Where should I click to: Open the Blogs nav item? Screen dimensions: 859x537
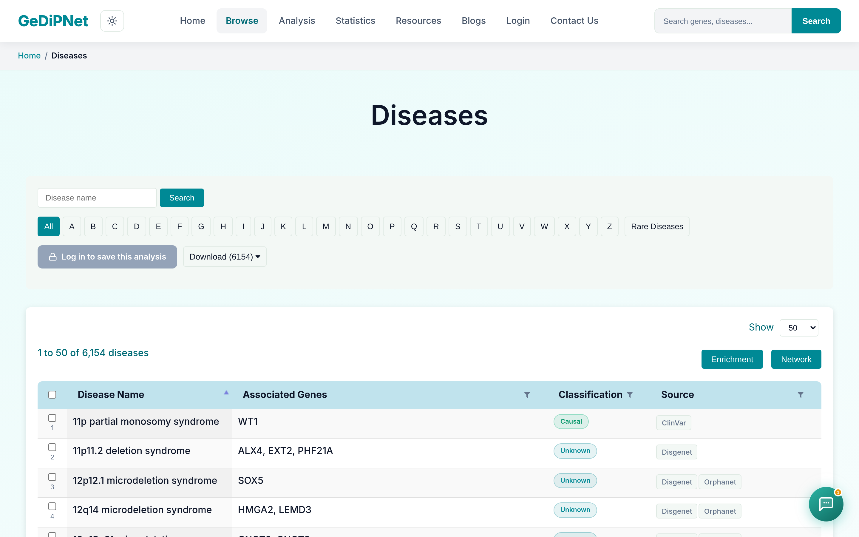tap(474, 21)
